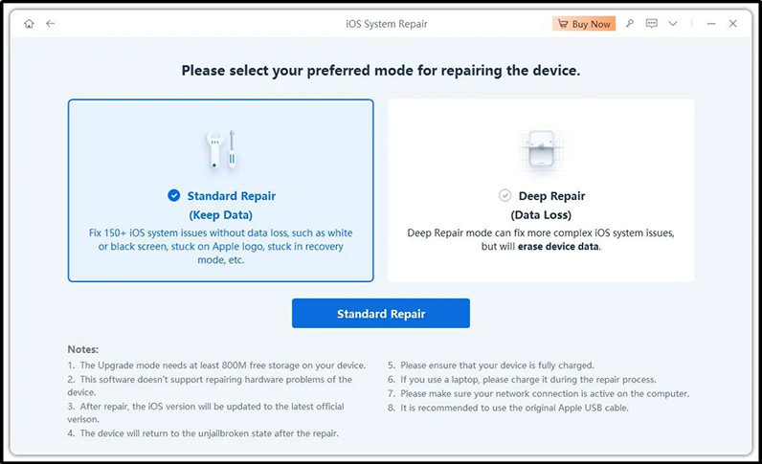Image resolution: width=762 pixels, height=464 pixels.
Task: Go to the home screen icon
Action: 29,23
